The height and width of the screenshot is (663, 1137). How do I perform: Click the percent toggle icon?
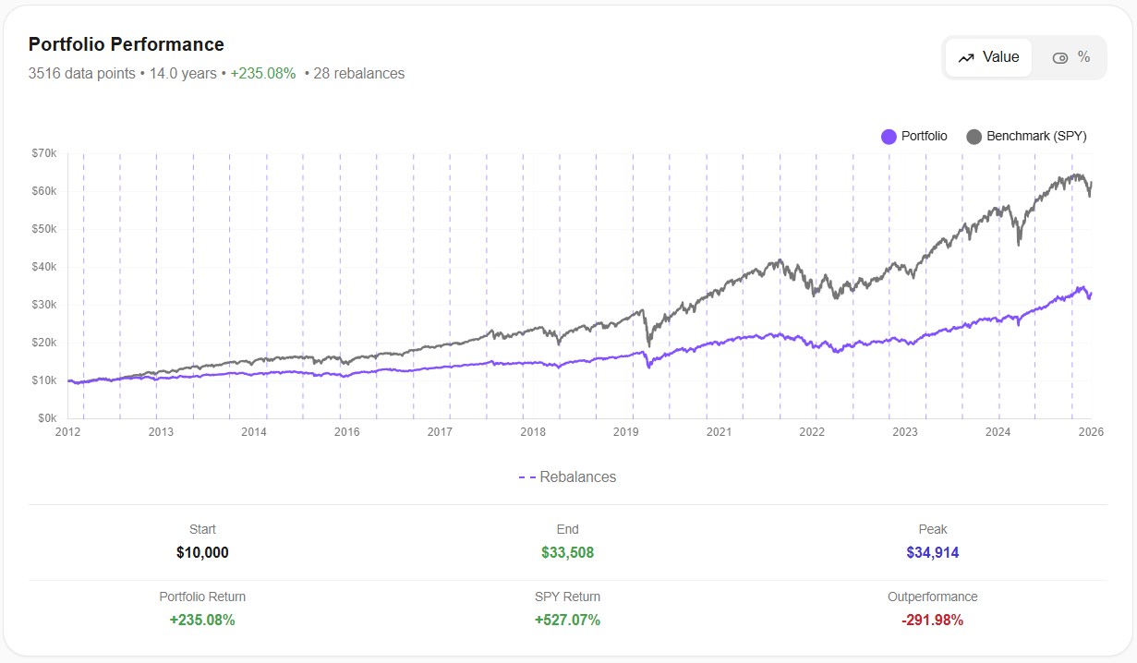point(1060,57)
